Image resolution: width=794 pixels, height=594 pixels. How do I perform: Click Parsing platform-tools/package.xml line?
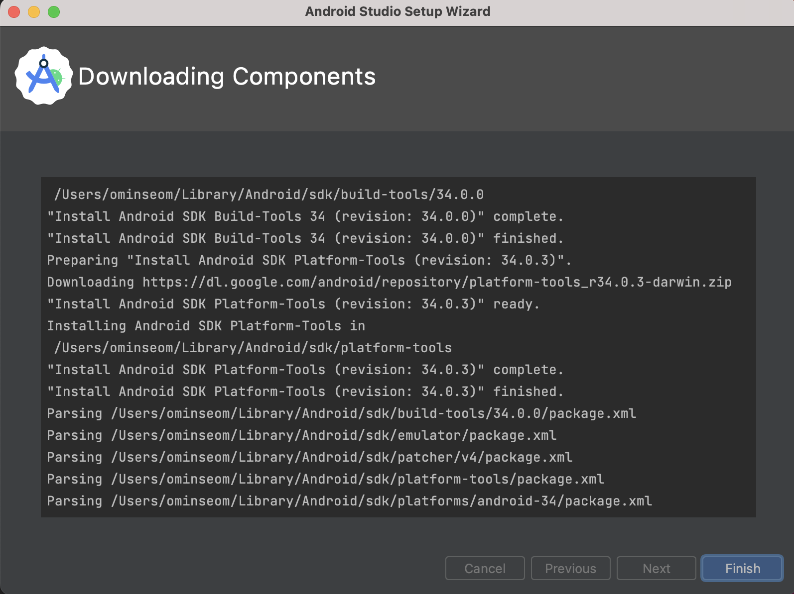coord(326,479)
